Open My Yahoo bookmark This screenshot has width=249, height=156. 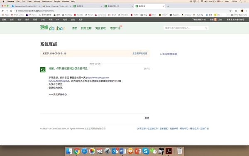click(x=31, y=15)
